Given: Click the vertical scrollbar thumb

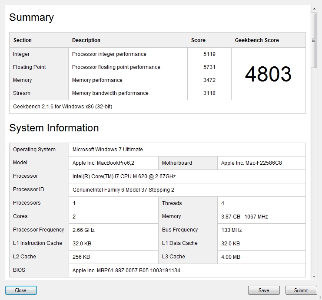Looking at the screenshot, I should pos(314,40).
